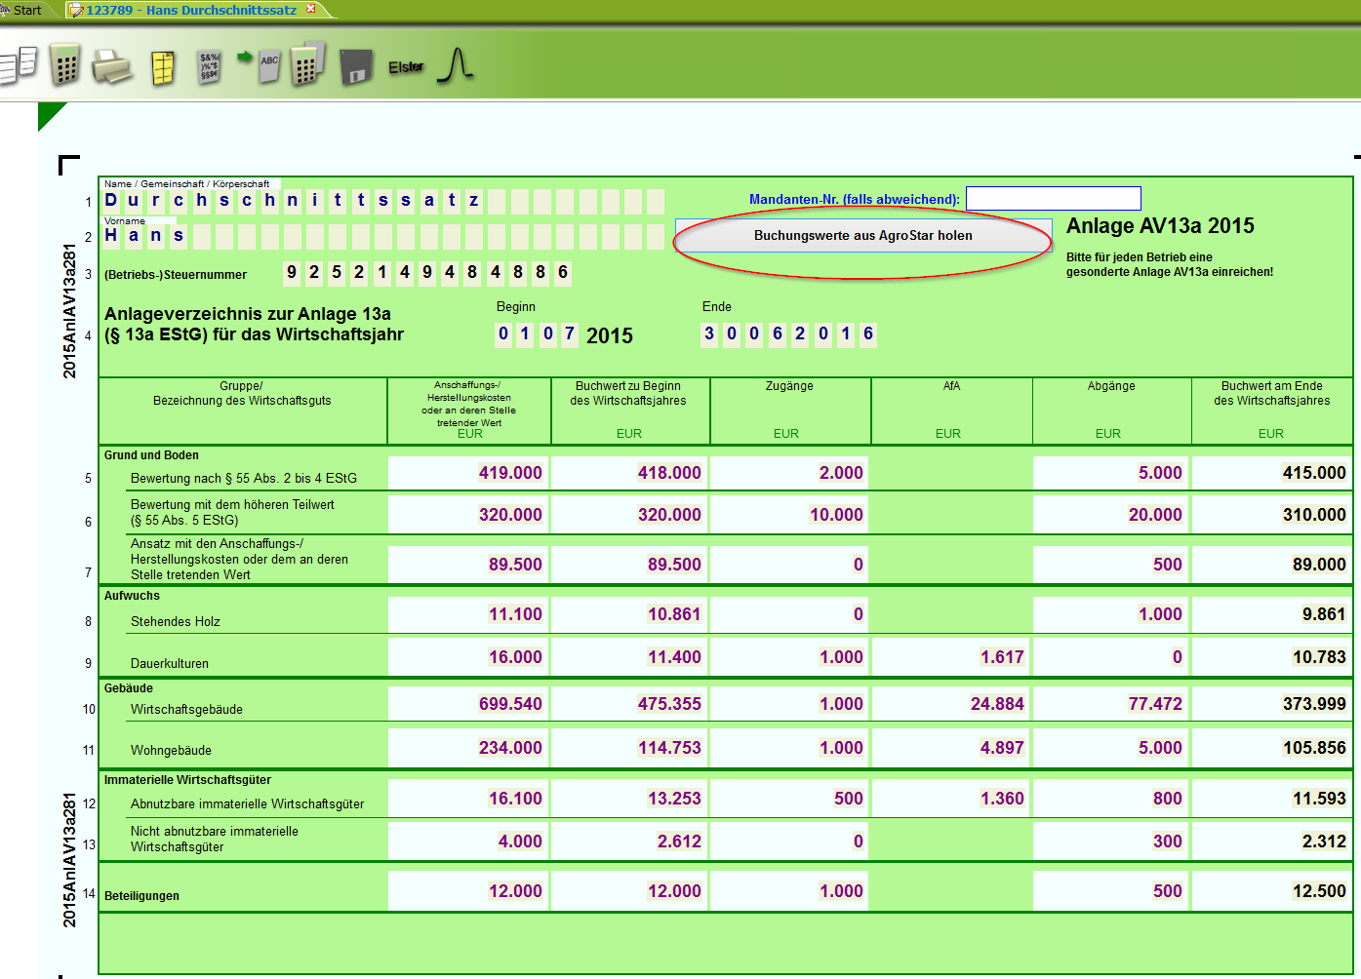Click the Elster toolbar icon
The width and height of the screenshot is (1361, 979).
pos(406,67)
